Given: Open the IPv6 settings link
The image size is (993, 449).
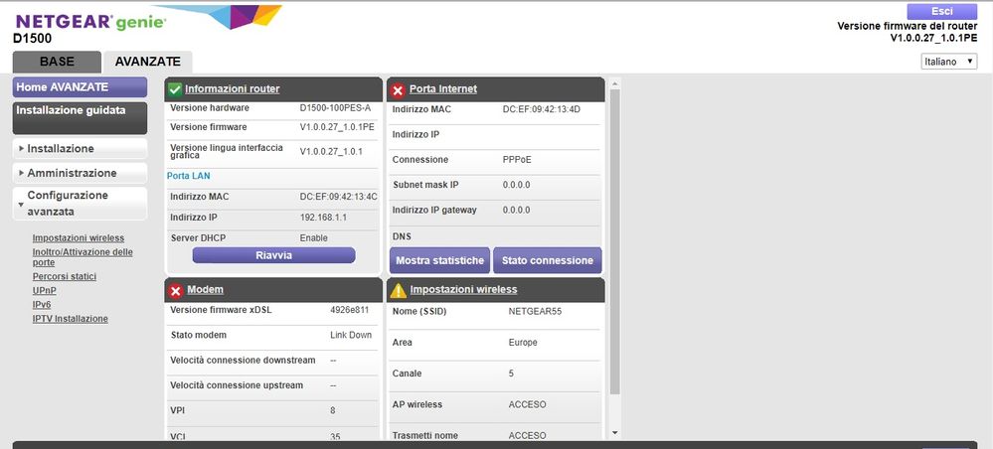Looking at the screenshot, I should [x=42, y=305].
